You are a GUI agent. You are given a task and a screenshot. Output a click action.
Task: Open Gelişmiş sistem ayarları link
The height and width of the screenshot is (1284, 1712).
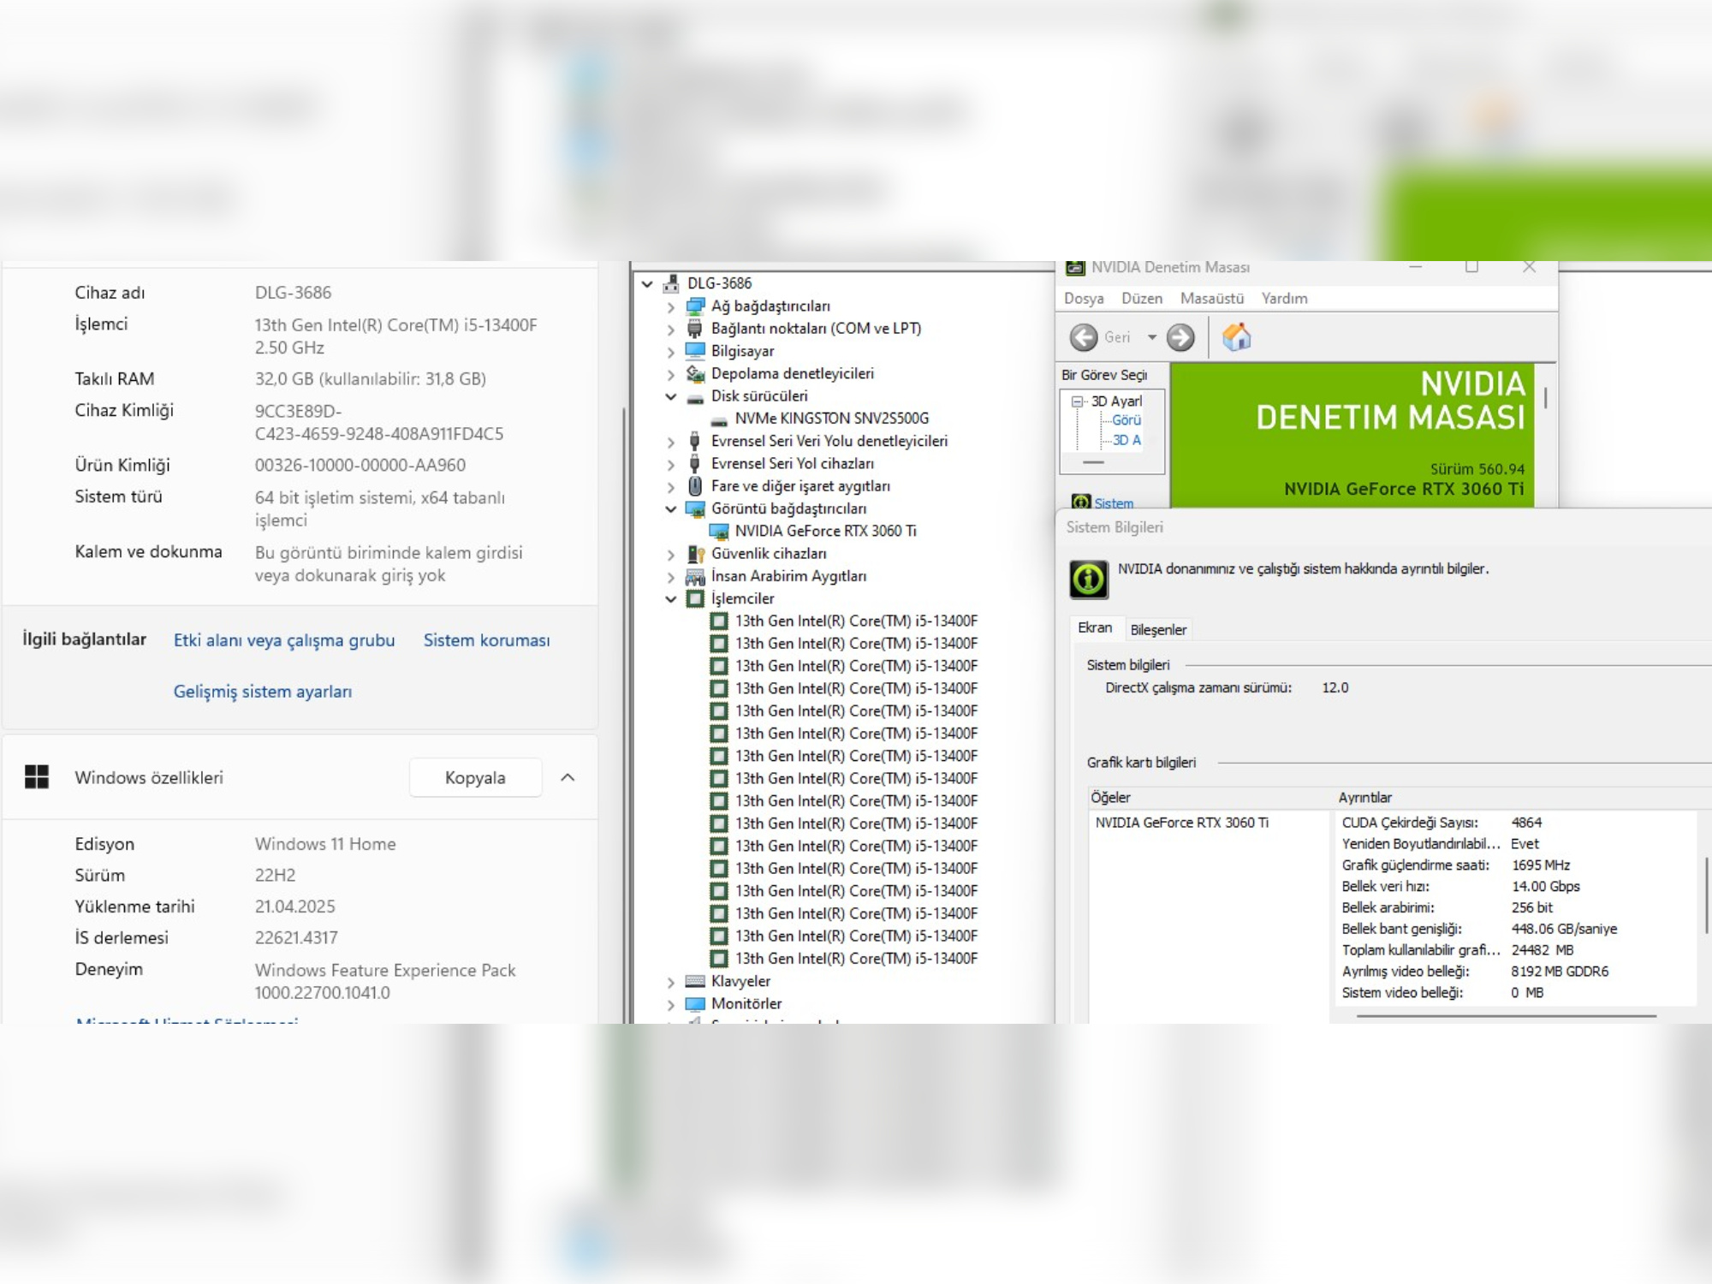pos(263,692)
